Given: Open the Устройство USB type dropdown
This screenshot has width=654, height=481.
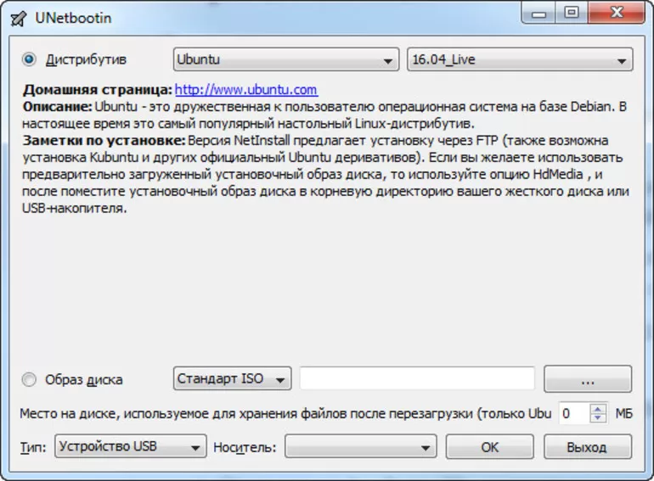Looking at the screenshot, I should [x=131, y=446].
